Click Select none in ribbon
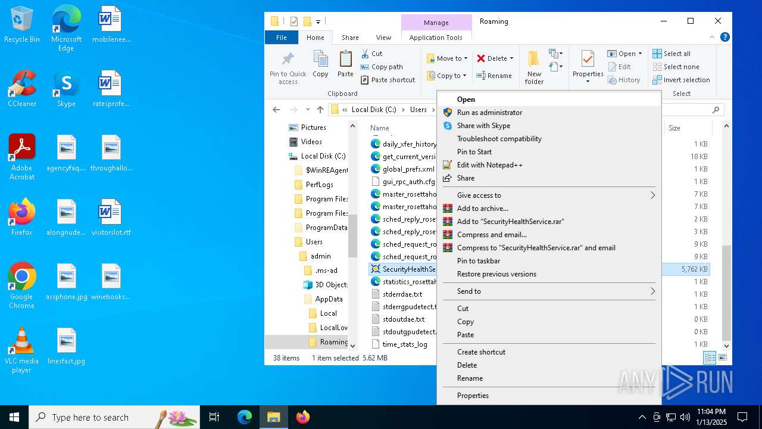The image size is (762, 429). click(x=676, y=67)
